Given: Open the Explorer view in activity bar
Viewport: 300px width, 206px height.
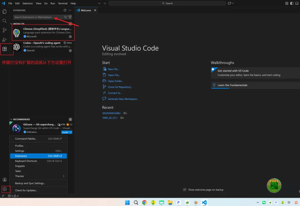Looking at the screenshot, I should pos(5,11).
